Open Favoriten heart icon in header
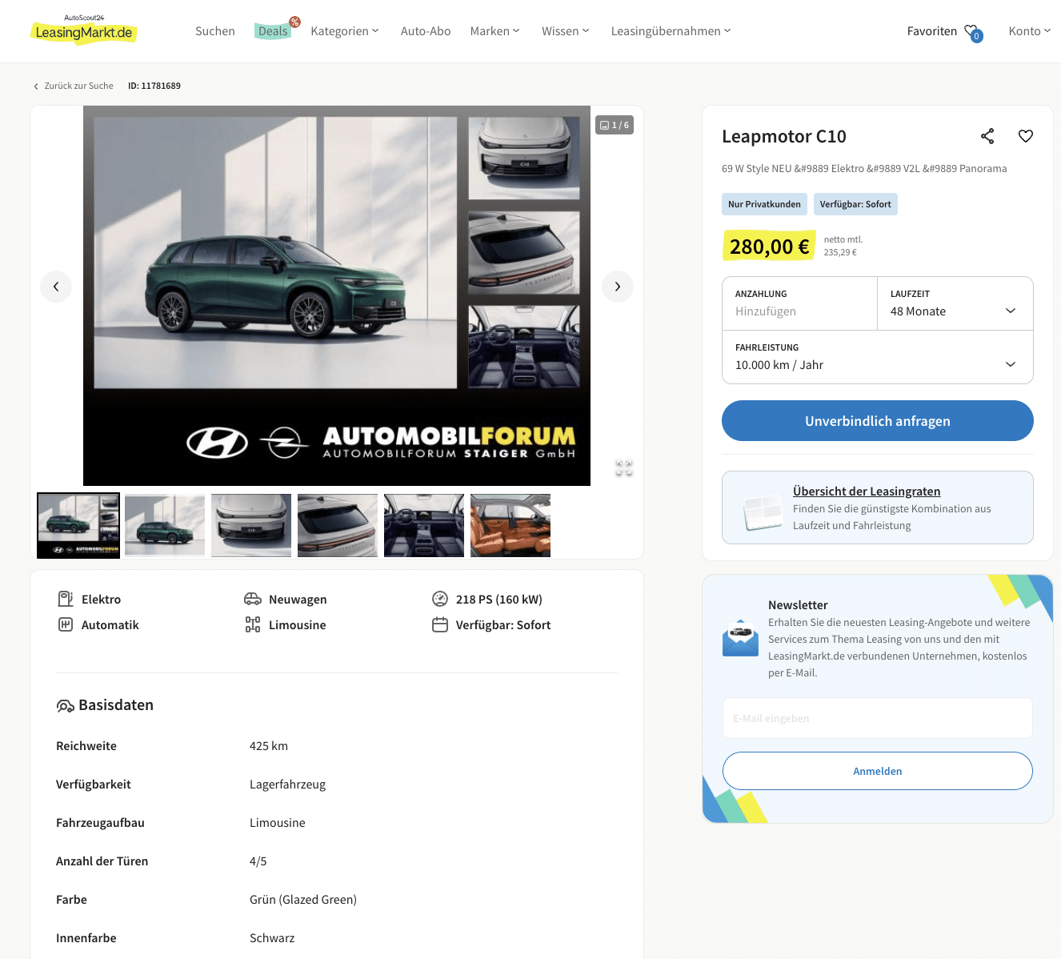 click(x=973, y=32)
